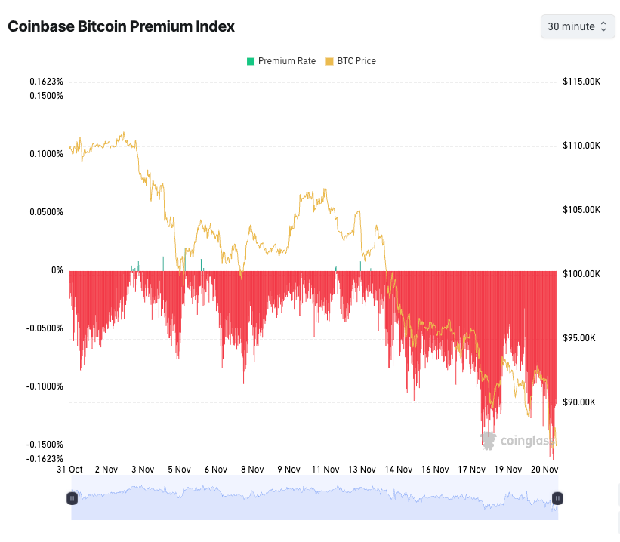
Task: Click the right handle of the range slider
Action: (x=557, y=498)
